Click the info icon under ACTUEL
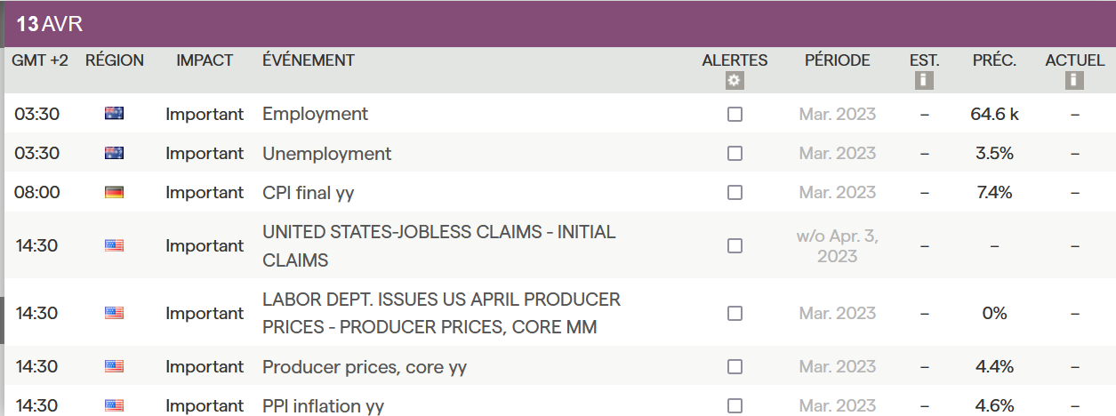The width and height of the screenshot is (1116, 416). 1074,81
